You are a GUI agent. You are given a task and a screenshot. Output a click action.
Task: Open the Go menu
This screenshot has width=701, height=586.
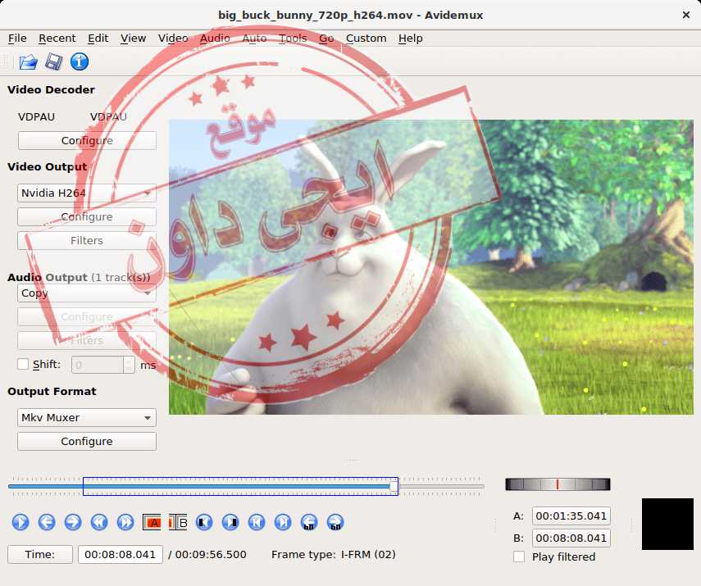326,39
